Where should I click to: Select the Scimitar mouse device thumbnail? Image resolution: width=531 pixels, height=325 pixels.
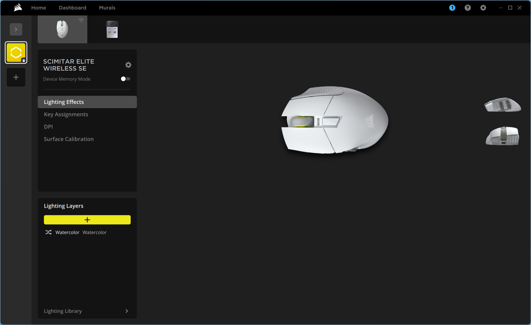click(x=63, y=29)
